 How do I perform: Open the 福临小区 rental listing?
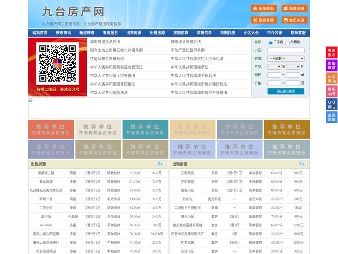coord(187,190)
